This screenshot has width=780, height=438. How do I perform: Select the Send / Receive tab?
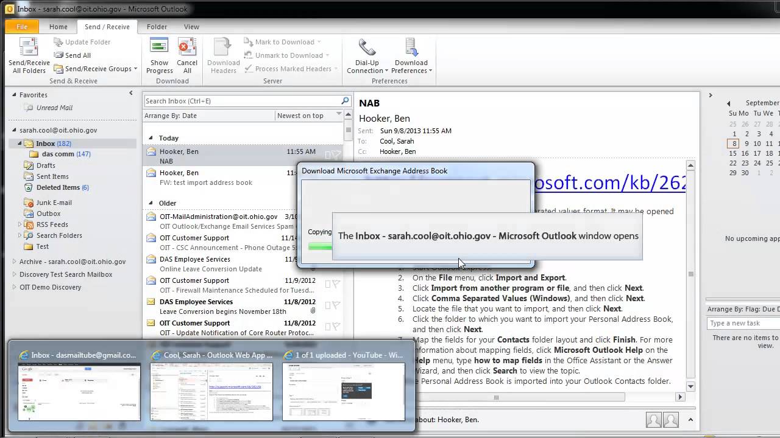pyautogui.click(x=107, y=27)
